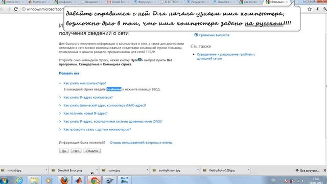Launch Internet Explorer from the taskbar
The width and height of the screenshot is (327, 184).
tap(19, 180)
